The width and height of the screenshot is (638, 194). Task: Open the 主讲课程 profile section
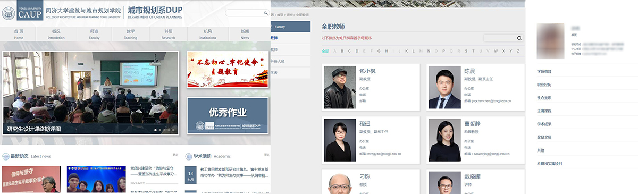pos(544,111)
